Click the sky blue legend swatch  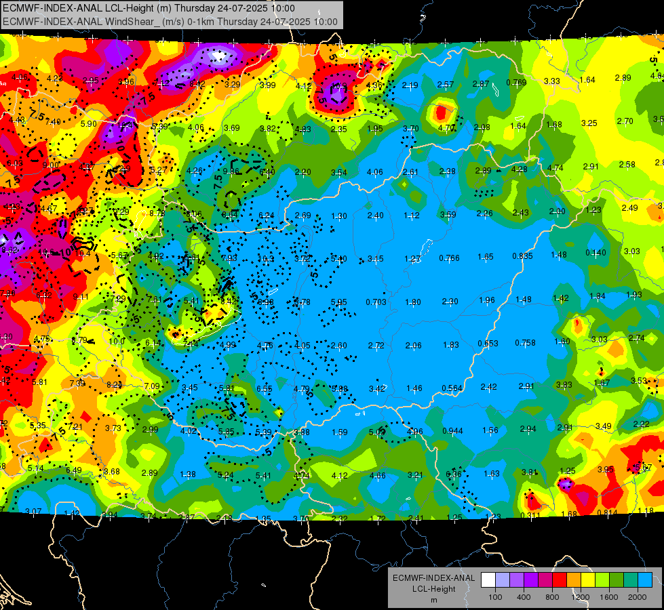[x=645, y=580]
